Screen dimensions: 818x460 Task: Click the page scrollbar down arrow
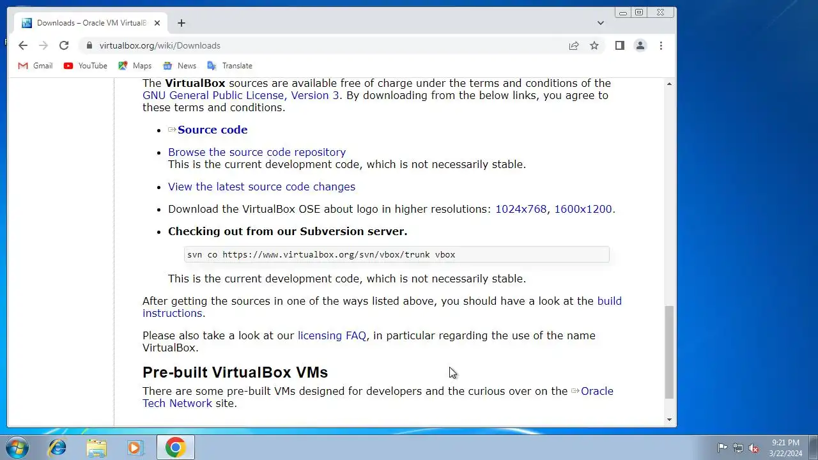(669, 420)
